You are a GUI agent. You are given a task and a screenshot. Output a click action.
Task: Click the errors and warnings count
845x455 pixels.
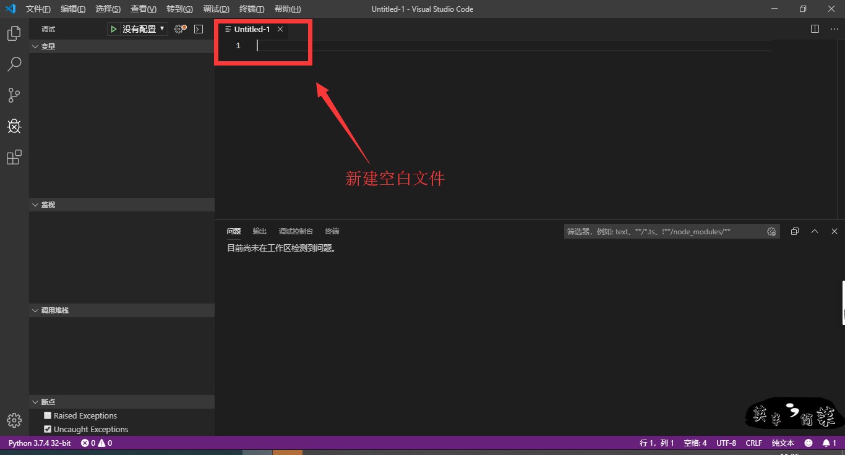pyautogui.click(x=97, y=443)
